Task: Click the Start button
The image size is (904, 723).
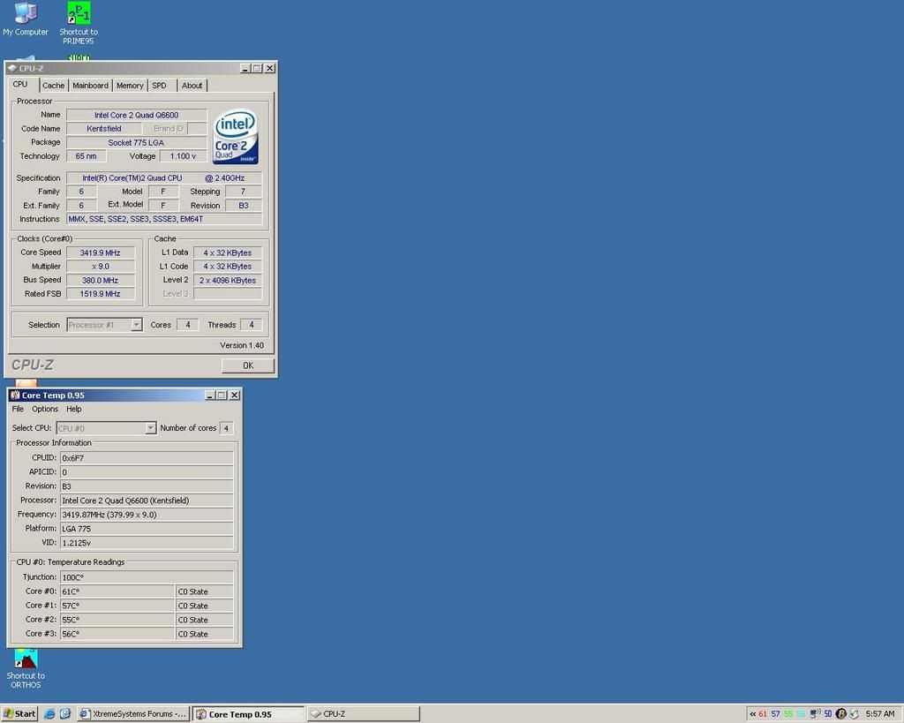Action: 19,713
